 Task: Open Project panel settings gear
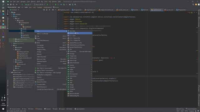[53, 10]
